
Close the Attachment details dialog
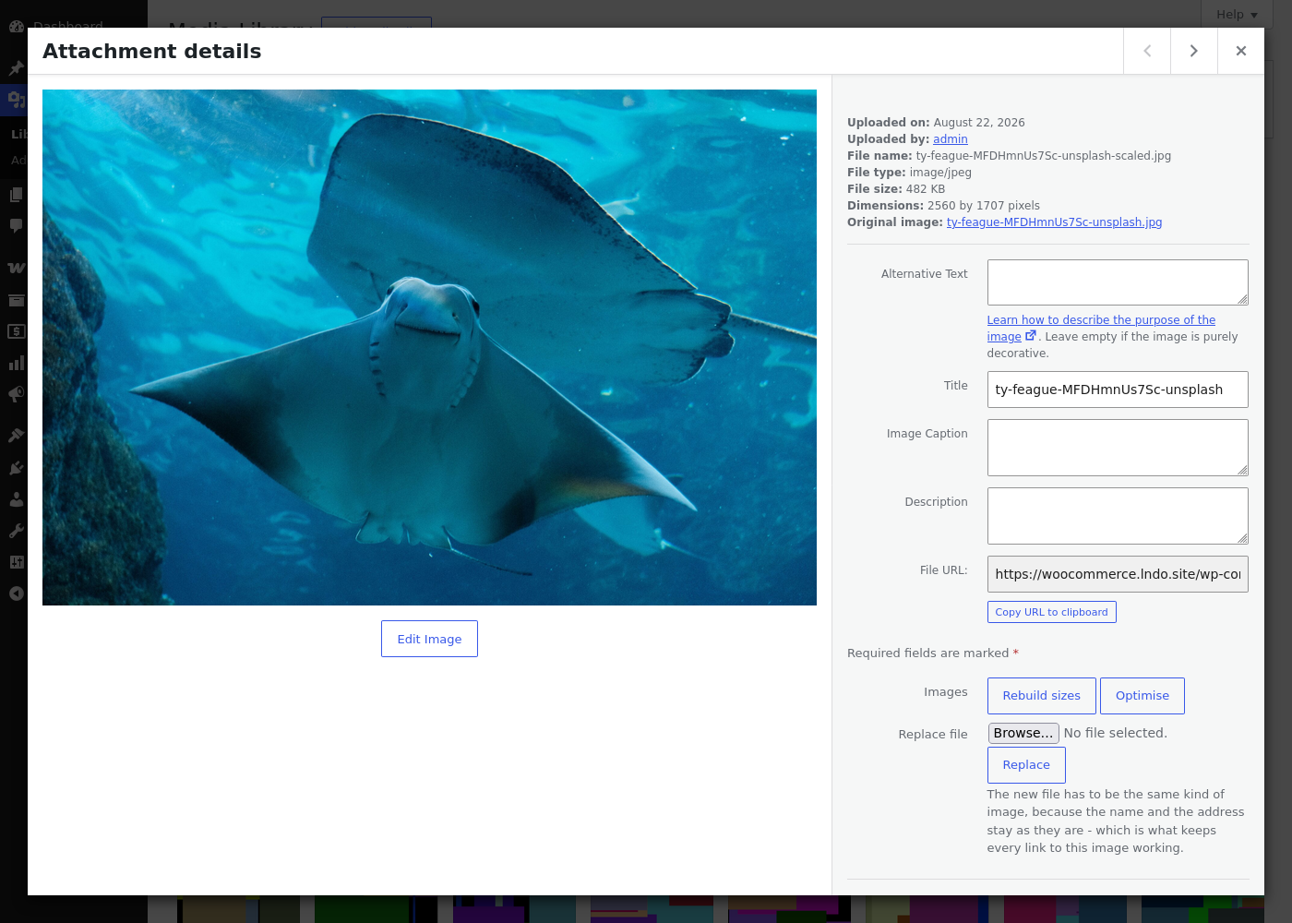[1241, 51]
